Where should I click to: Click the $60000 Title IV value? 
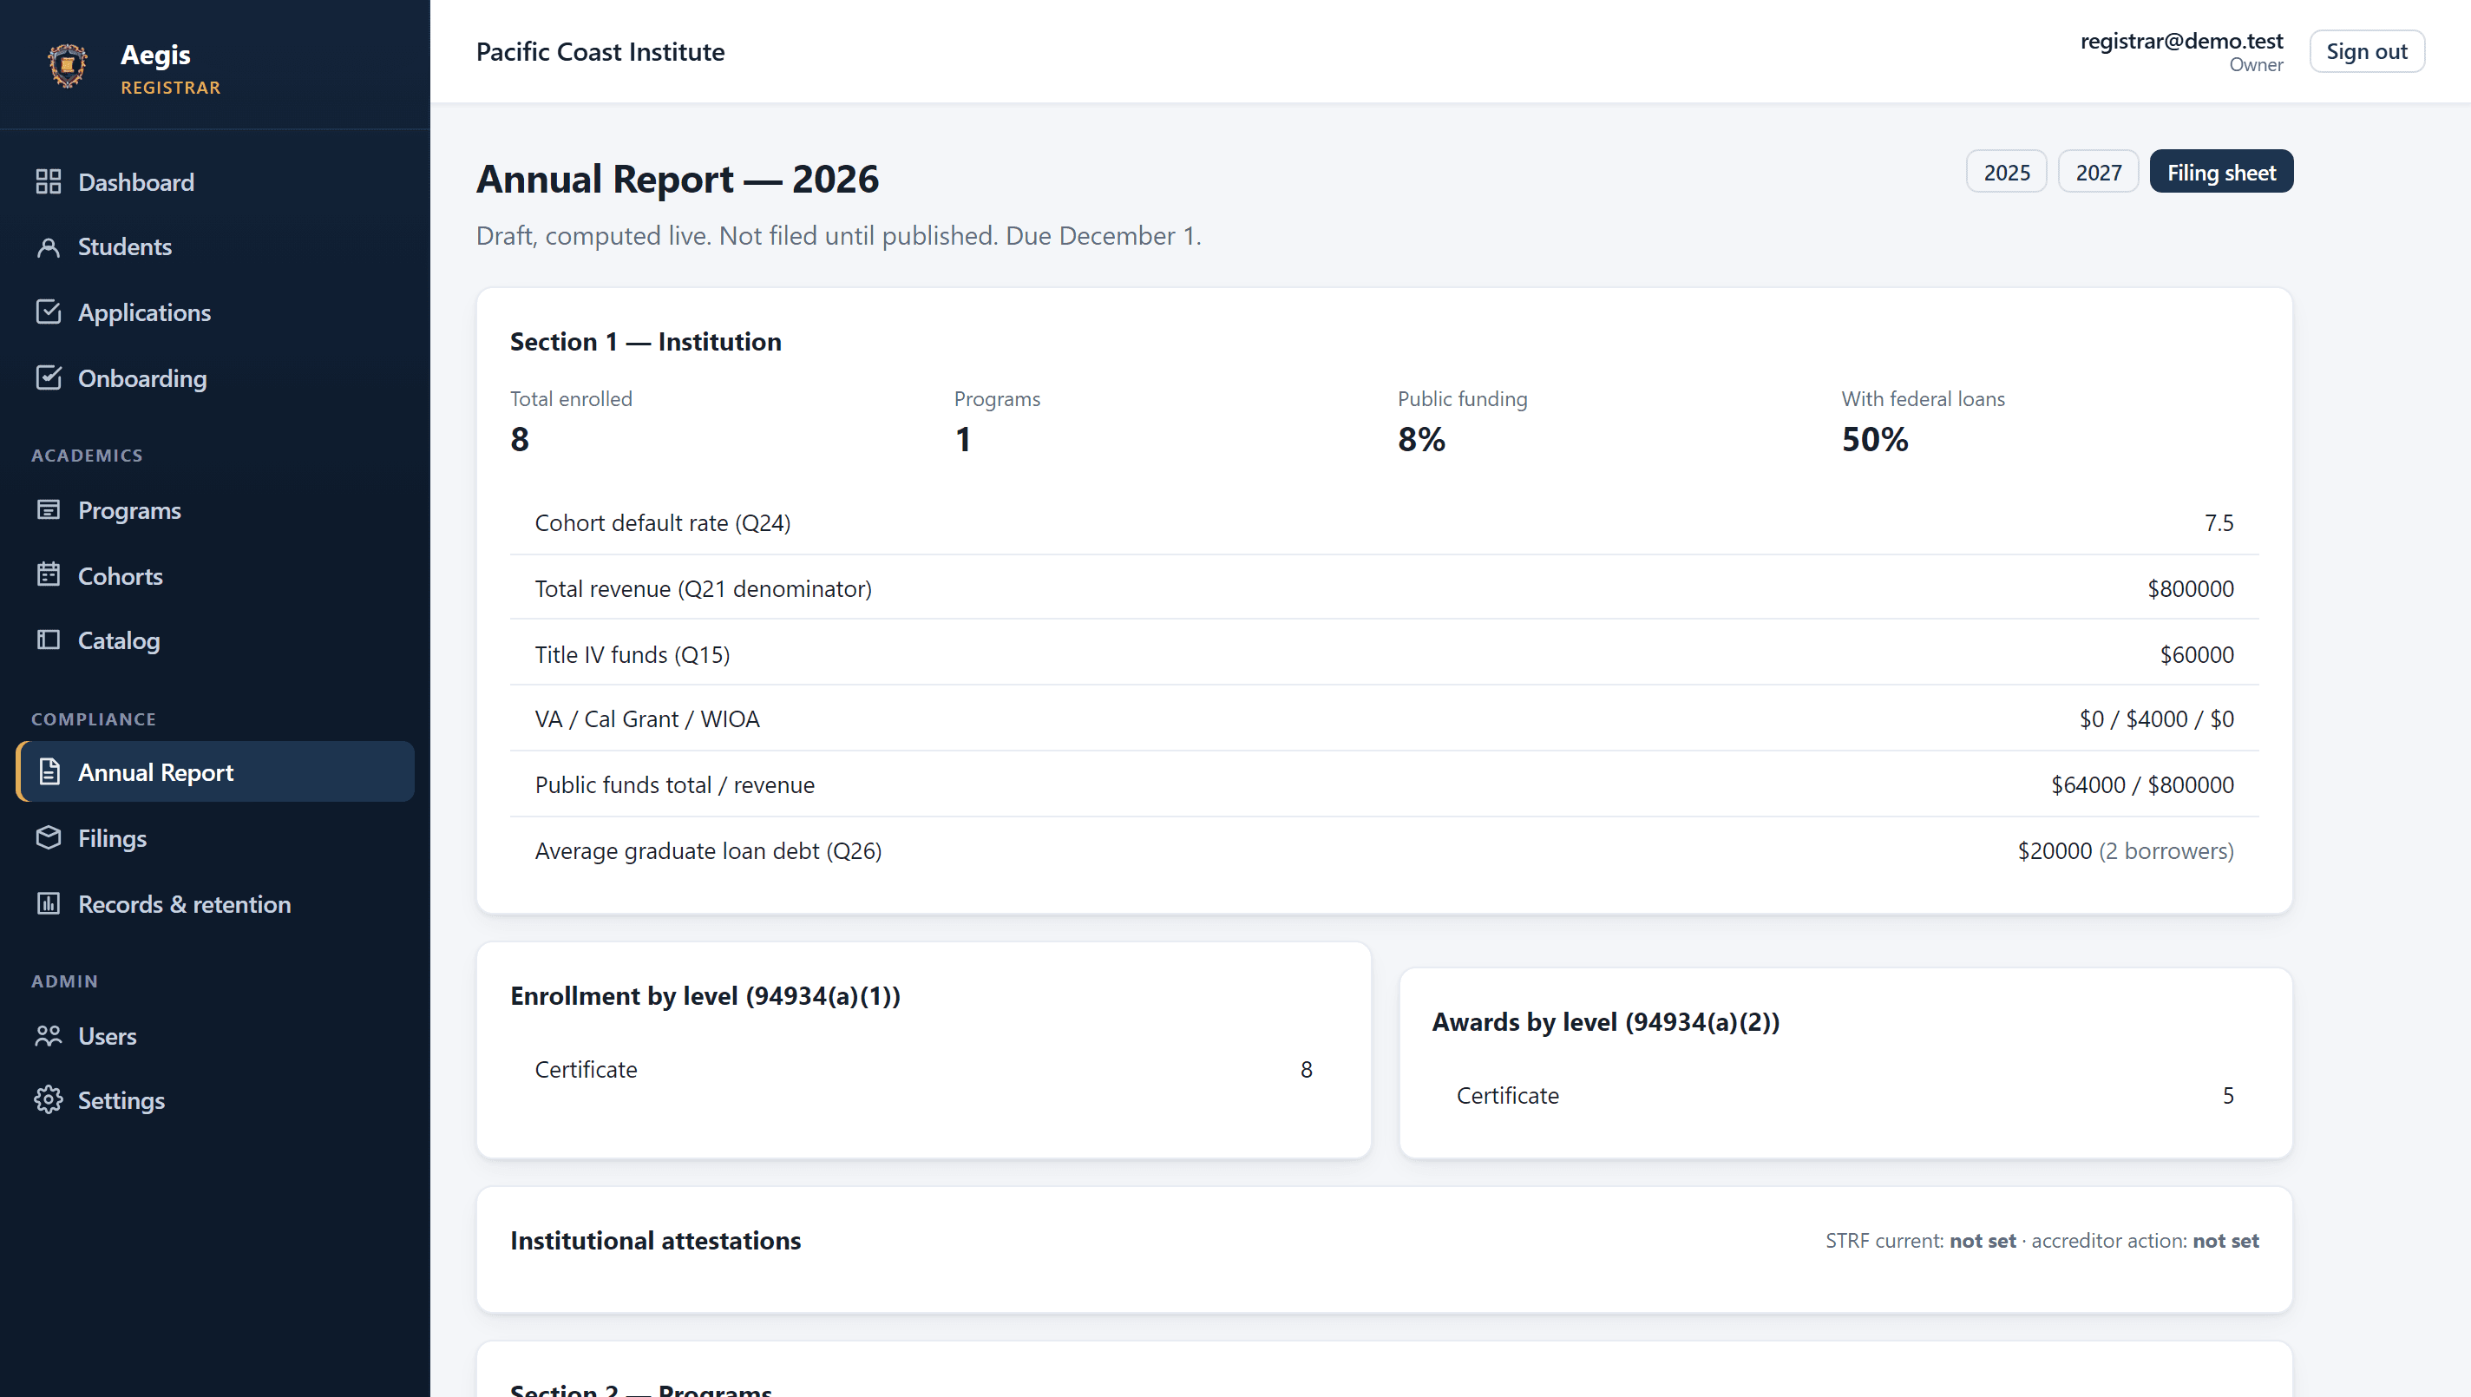[x=2197, y=654]
